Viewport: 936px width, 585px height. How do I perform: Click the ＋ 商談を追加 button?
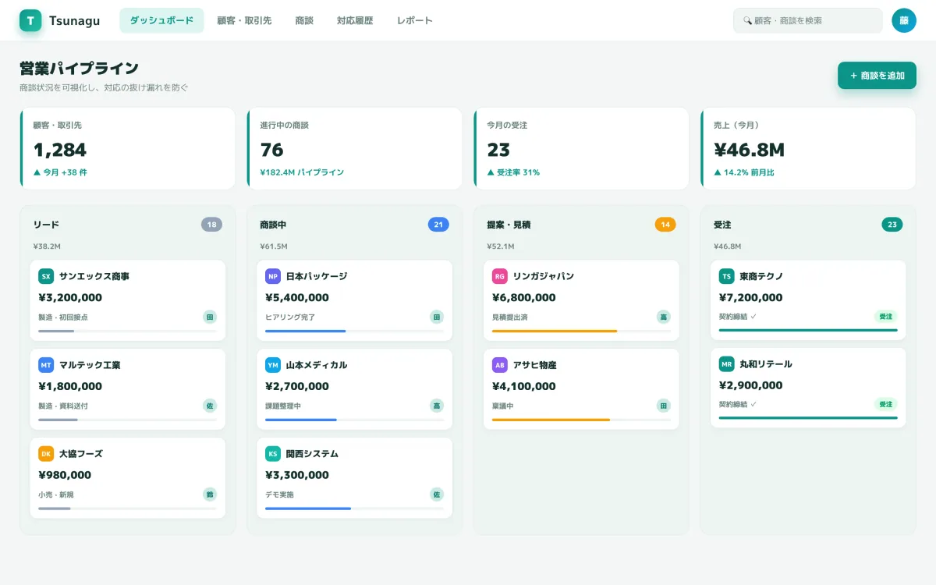877,76
